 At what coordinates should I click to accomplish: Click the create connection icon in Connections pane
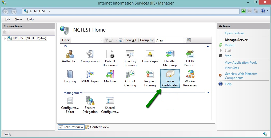pos(5,32)
